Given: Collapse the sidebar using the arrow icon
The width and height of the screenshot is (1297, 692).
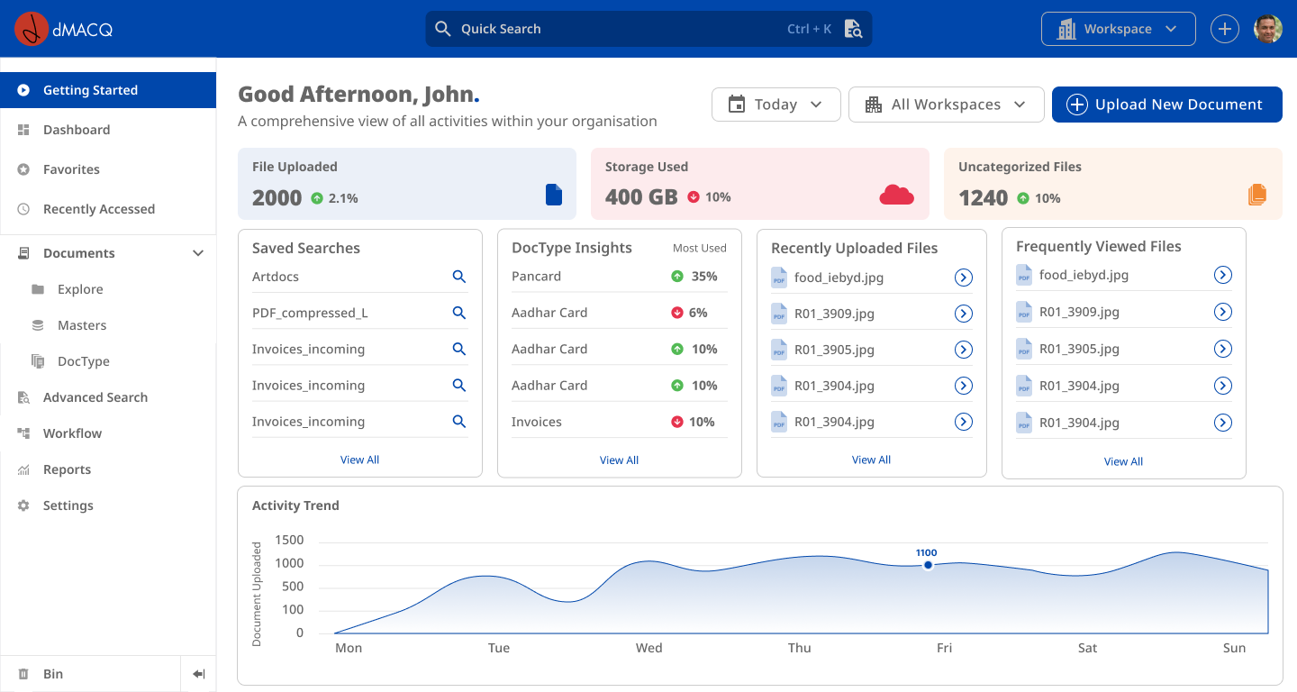Looking at the screenshot, I should 199,674.
